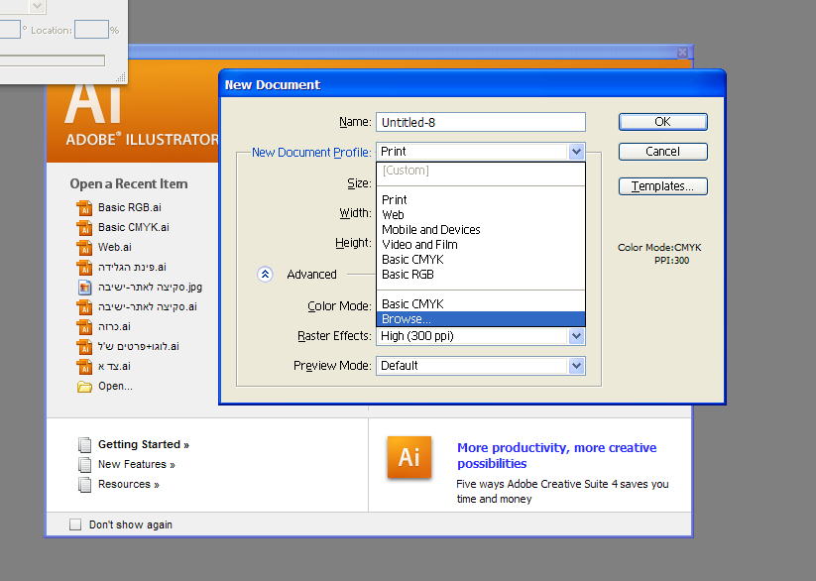Click the Open folder icon
This screenshot has width=816, height=581.
coord(84,387)
